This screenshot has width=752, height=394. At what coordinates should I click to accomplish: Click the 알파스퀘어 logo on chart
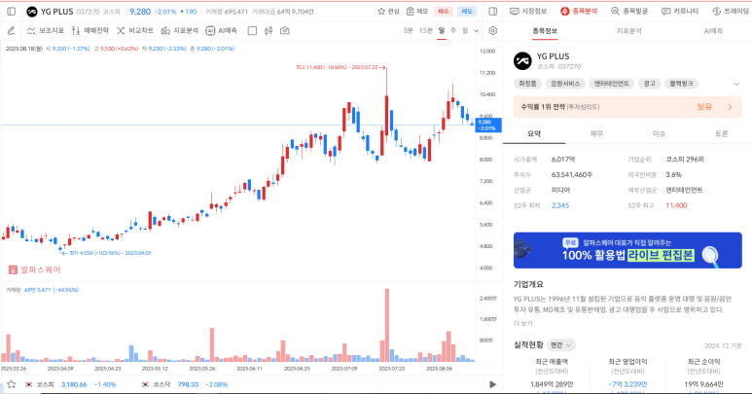coord(34,269)
